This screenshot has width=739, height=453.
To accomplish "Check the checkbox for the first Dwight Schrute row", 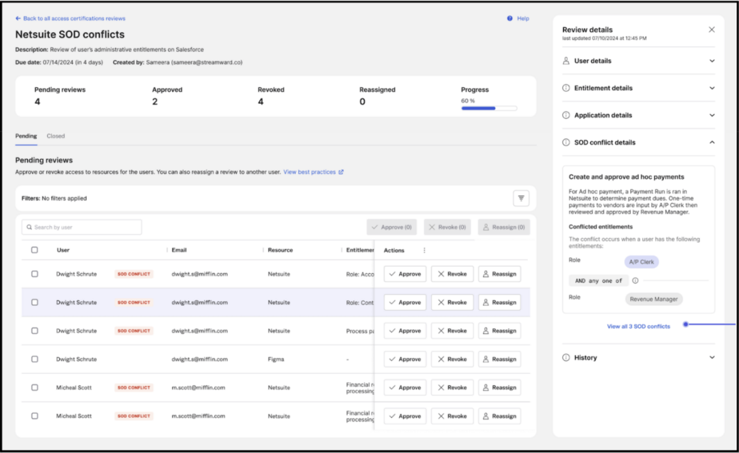I will click(x=34, y=274).
